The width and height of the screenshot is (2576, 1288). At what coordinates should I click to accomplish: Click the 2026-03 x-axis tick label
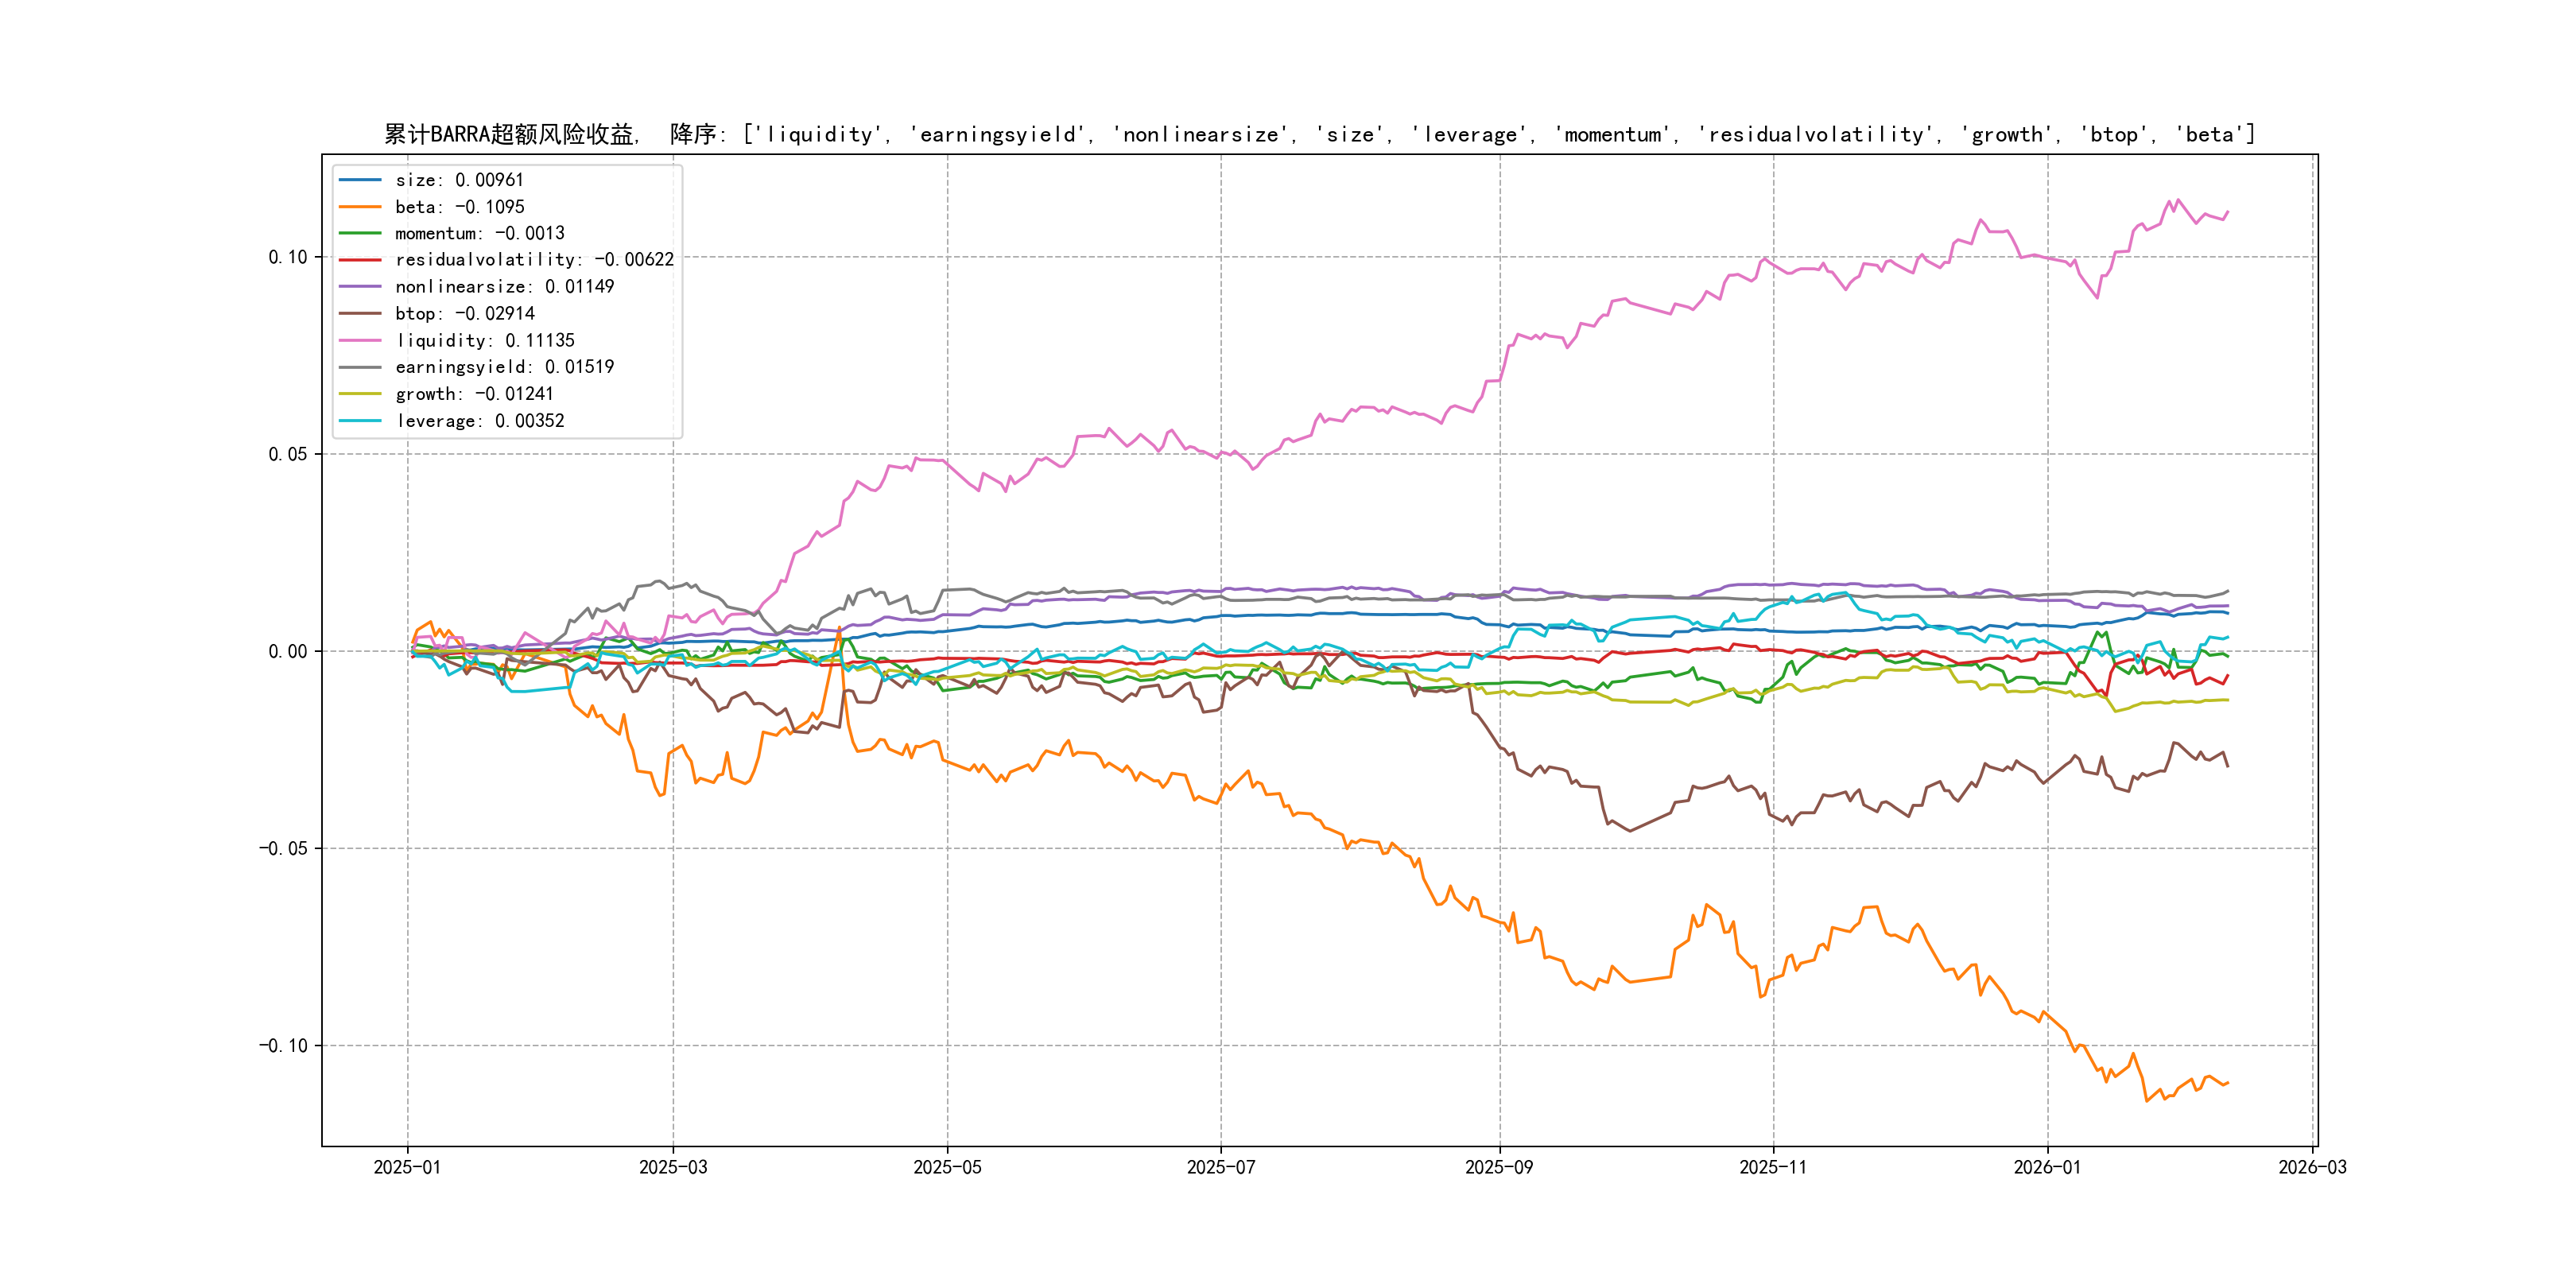(2312, 1167)
